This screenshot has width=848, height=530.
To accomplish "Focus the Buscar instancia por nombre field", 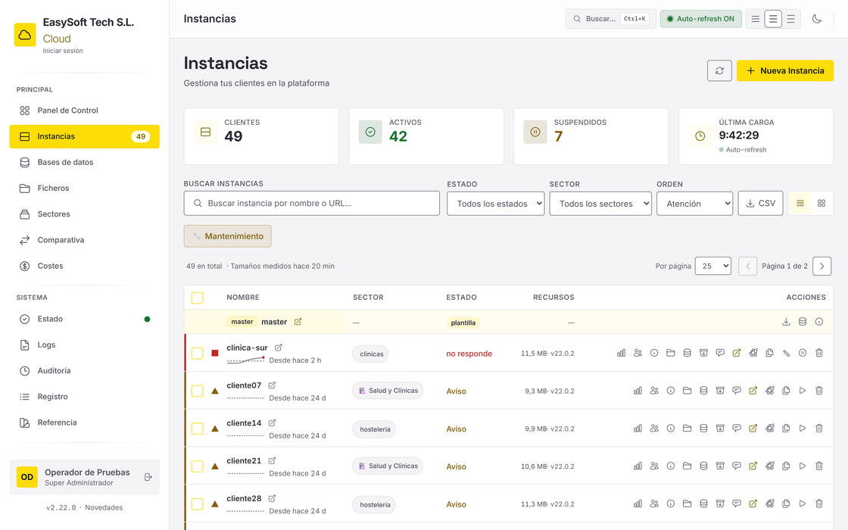I will click(x=311, y=204).
